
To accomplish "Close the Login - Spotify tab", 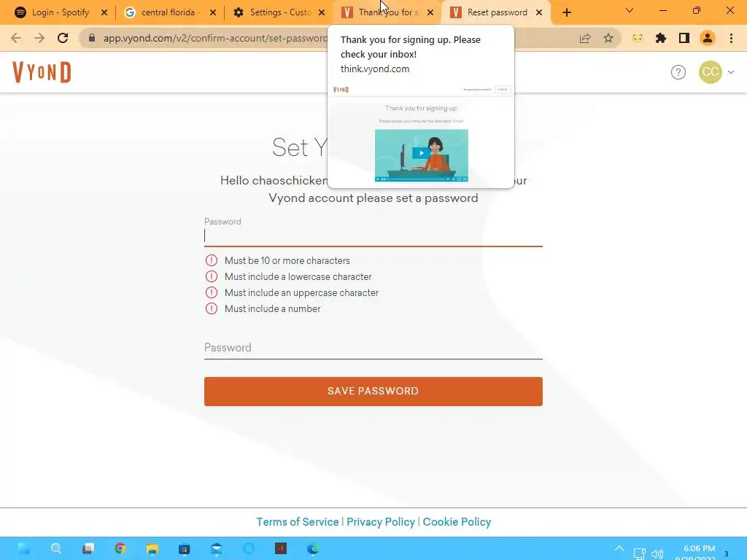I will pos(104,12).
